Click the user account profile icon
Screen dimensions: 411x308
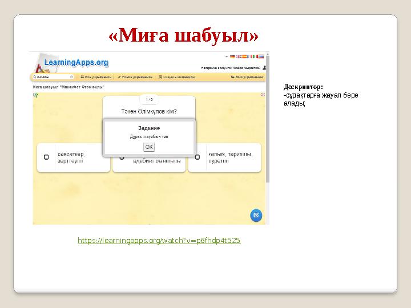pos(264,67)
